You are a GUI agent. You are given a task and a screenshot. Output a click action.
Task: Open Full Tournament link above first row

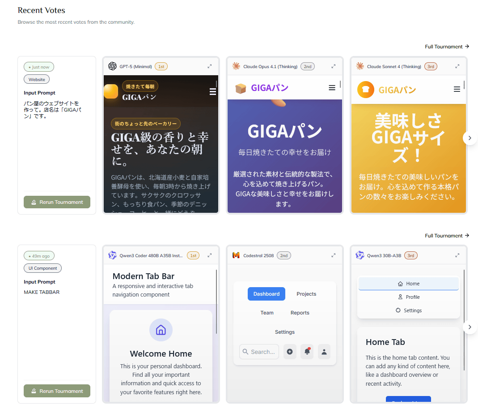[x=447, y=47]
